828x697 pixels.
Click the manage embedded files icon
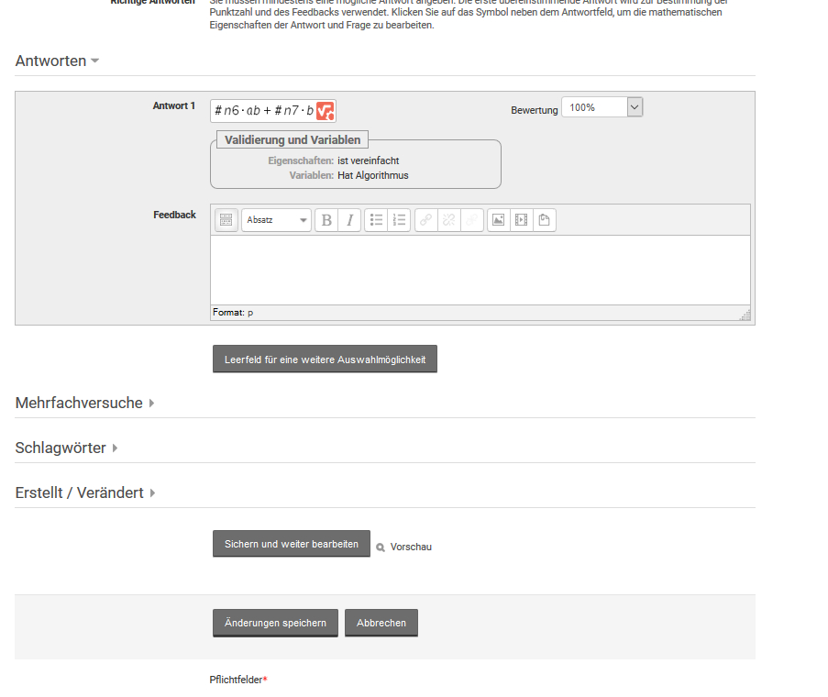click(545, 220)
